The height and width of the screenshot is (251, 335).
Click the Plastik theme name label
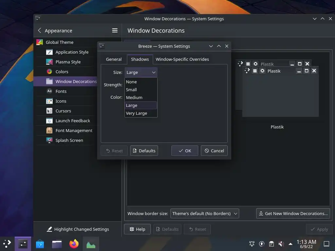pos(277,127)
